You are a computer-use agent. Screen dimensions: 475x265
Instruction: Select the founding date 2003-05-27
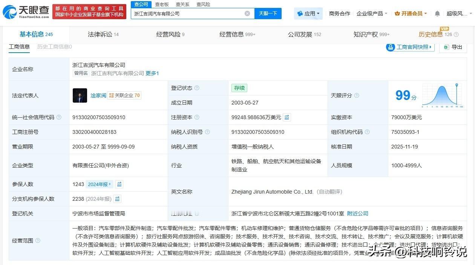coord(245,103)
